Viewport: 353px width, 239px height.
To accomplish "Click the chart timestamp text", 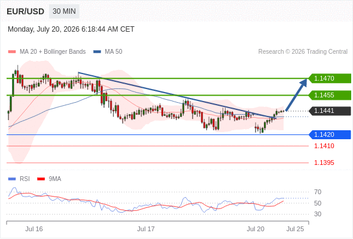I will (x=71, y=29).
